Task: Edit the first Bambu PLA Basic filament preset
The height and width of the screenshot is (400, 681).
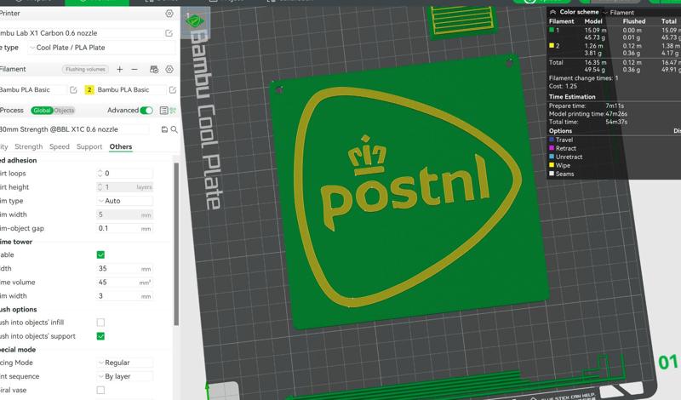Action: point(73,90)
